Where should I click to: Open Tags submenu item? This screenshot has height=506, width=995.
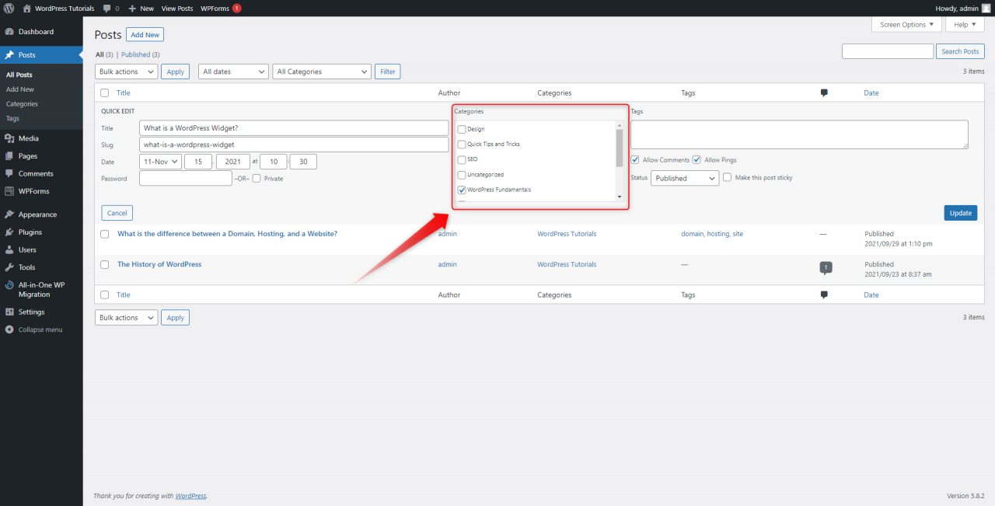click(x=12, y=119)
